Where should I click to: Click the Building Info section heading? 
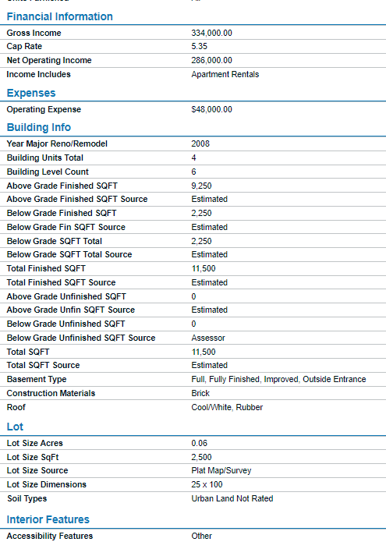point(39,127)
